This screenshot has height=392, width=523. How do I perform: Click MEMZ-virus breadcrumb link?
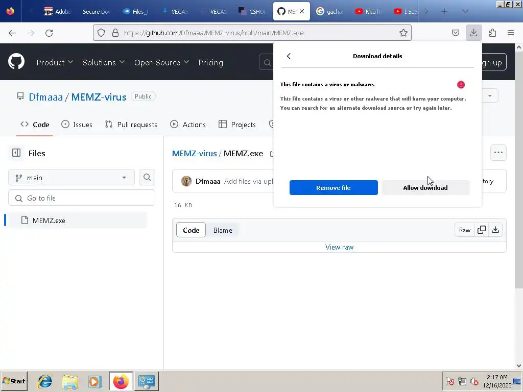point(194,153)
